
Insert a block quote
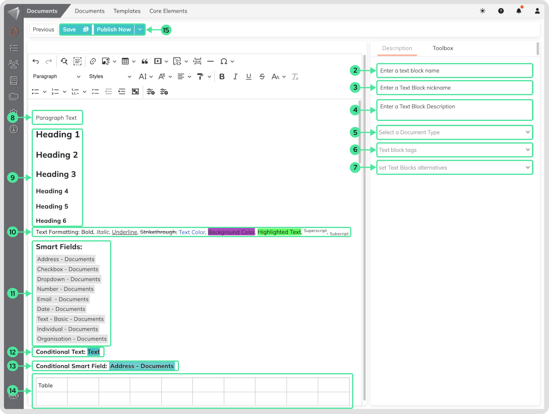click(x=145, y=61)
